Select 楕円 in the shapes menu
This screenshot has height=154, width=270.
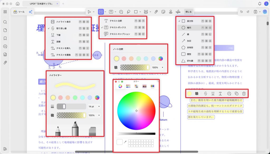pos(195,28)
